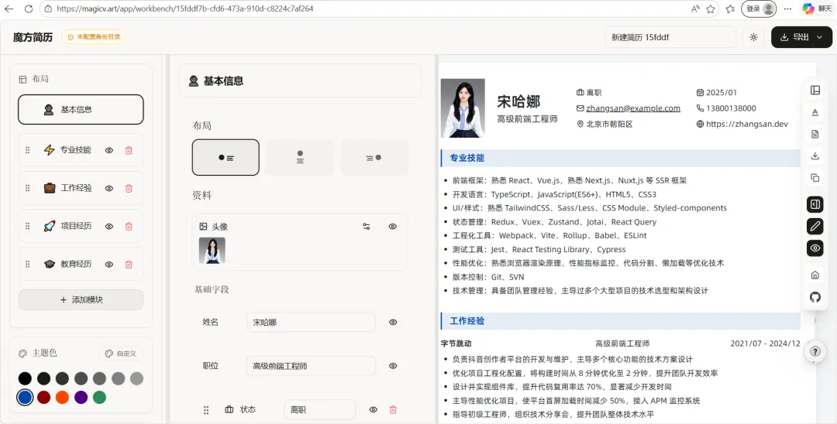
Task: Toggle the pencil edit dark button
Action: click(815, 226)
